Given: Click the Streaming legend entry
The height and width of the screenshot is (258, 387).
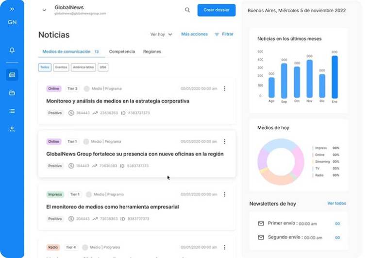Looking at the screenshot, I should (325, 162).
